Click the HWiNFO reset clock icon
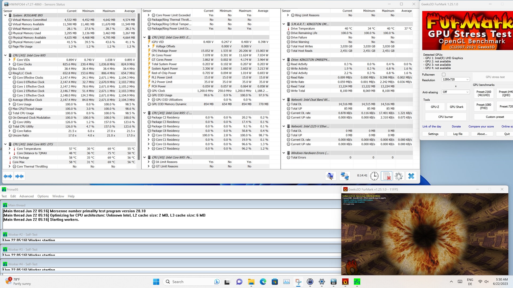Image resolution: width=513 pixels, height=288 pixels. coord(374,176)
